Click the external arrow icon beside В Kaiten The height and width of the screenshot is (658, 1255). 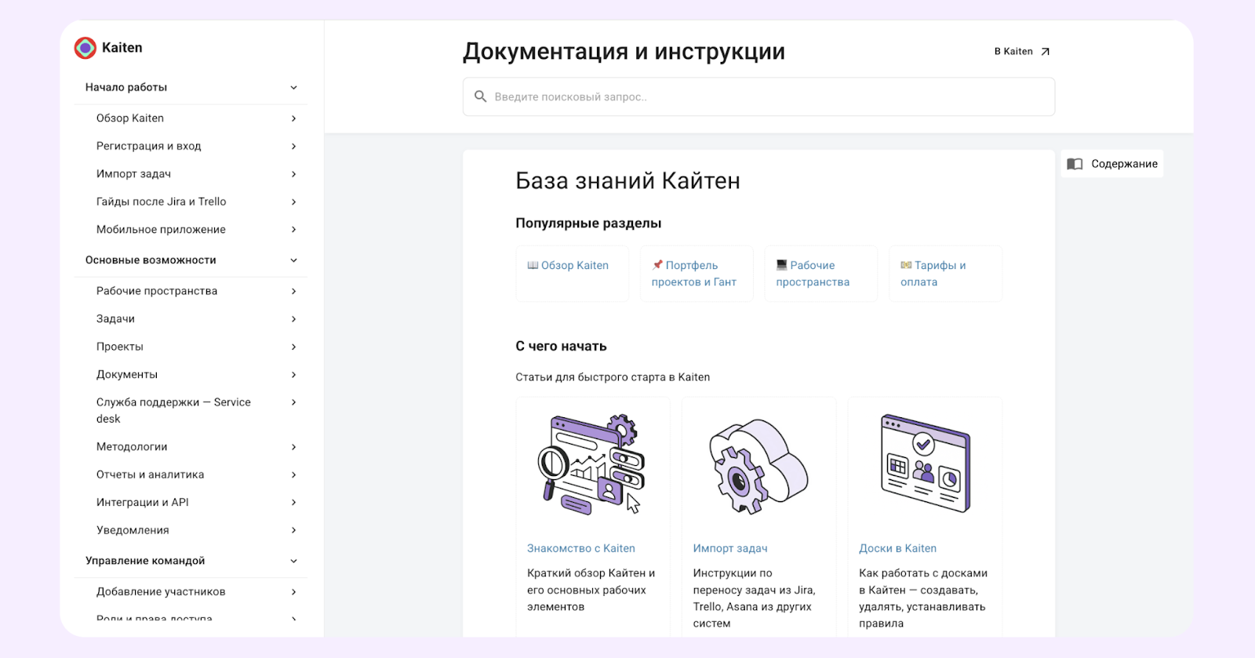point(1045,52)
